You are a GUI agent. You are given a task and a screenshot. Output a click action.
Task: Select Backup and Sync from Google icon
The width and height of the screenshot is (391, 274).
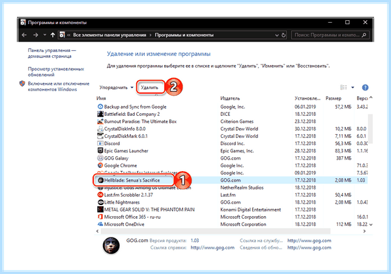(100, 107)
